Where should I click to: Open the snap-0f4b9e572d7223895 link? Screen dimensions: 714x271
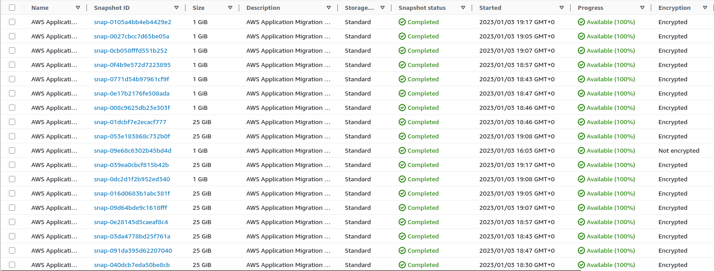[132, 65]
